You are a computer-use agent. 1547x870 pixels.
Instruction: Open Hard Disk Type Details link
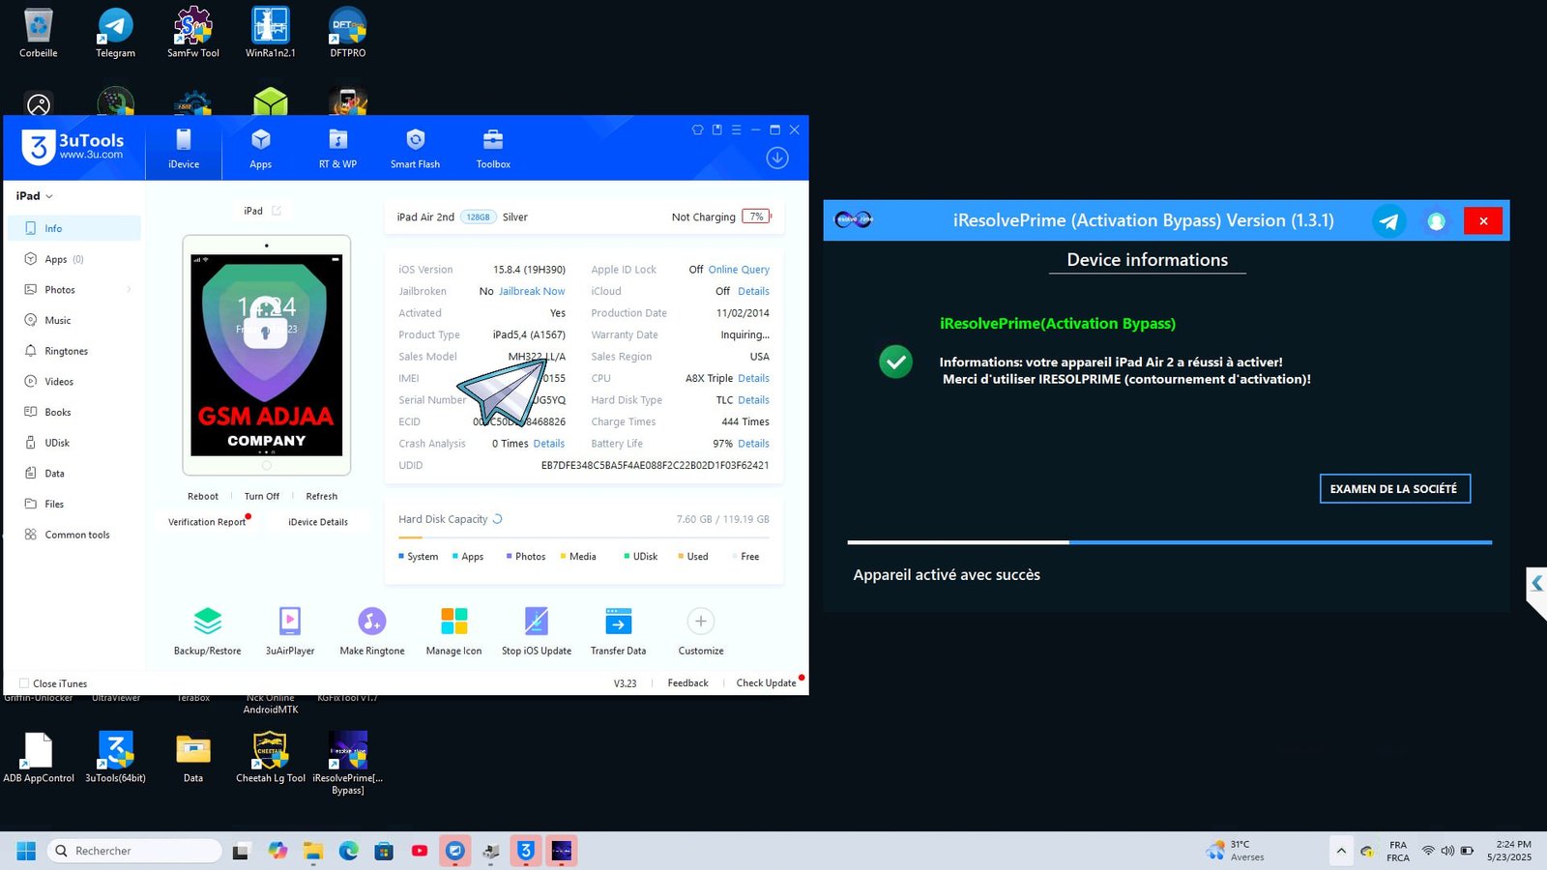click(753, 400)
